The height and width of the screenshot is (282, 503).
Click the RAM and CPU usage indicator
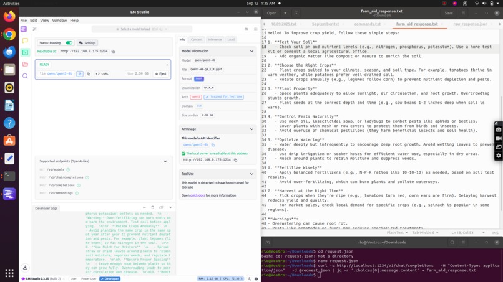(x=220, y=279)
